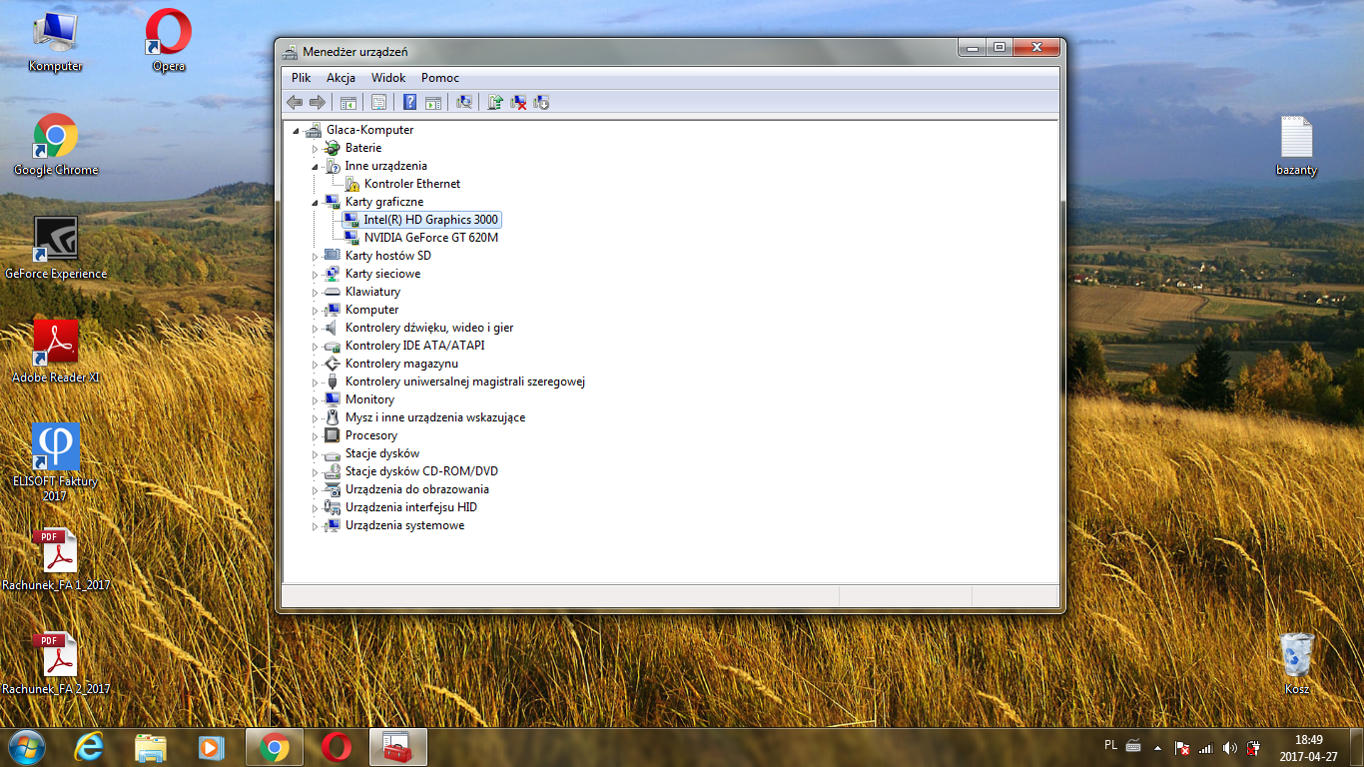The height and width of the screenshot is (767, 1364).
Task: Expand the Klawiatury category
Action: [315, 292]
